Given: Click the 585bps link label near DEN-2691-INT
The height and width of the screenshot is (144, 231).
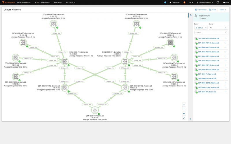Looking at the screenshot, I should (x=87, y=105).
